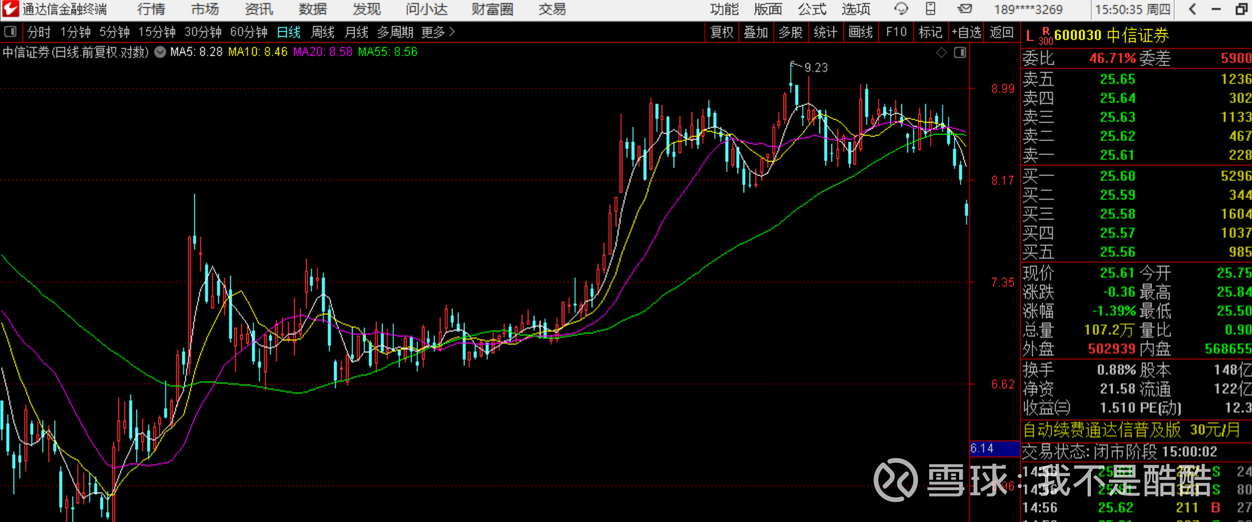This screenshot has height=522, width=1252.
Task: Click the clock reading 15:50:35 周四
Action: [1133, 9]
